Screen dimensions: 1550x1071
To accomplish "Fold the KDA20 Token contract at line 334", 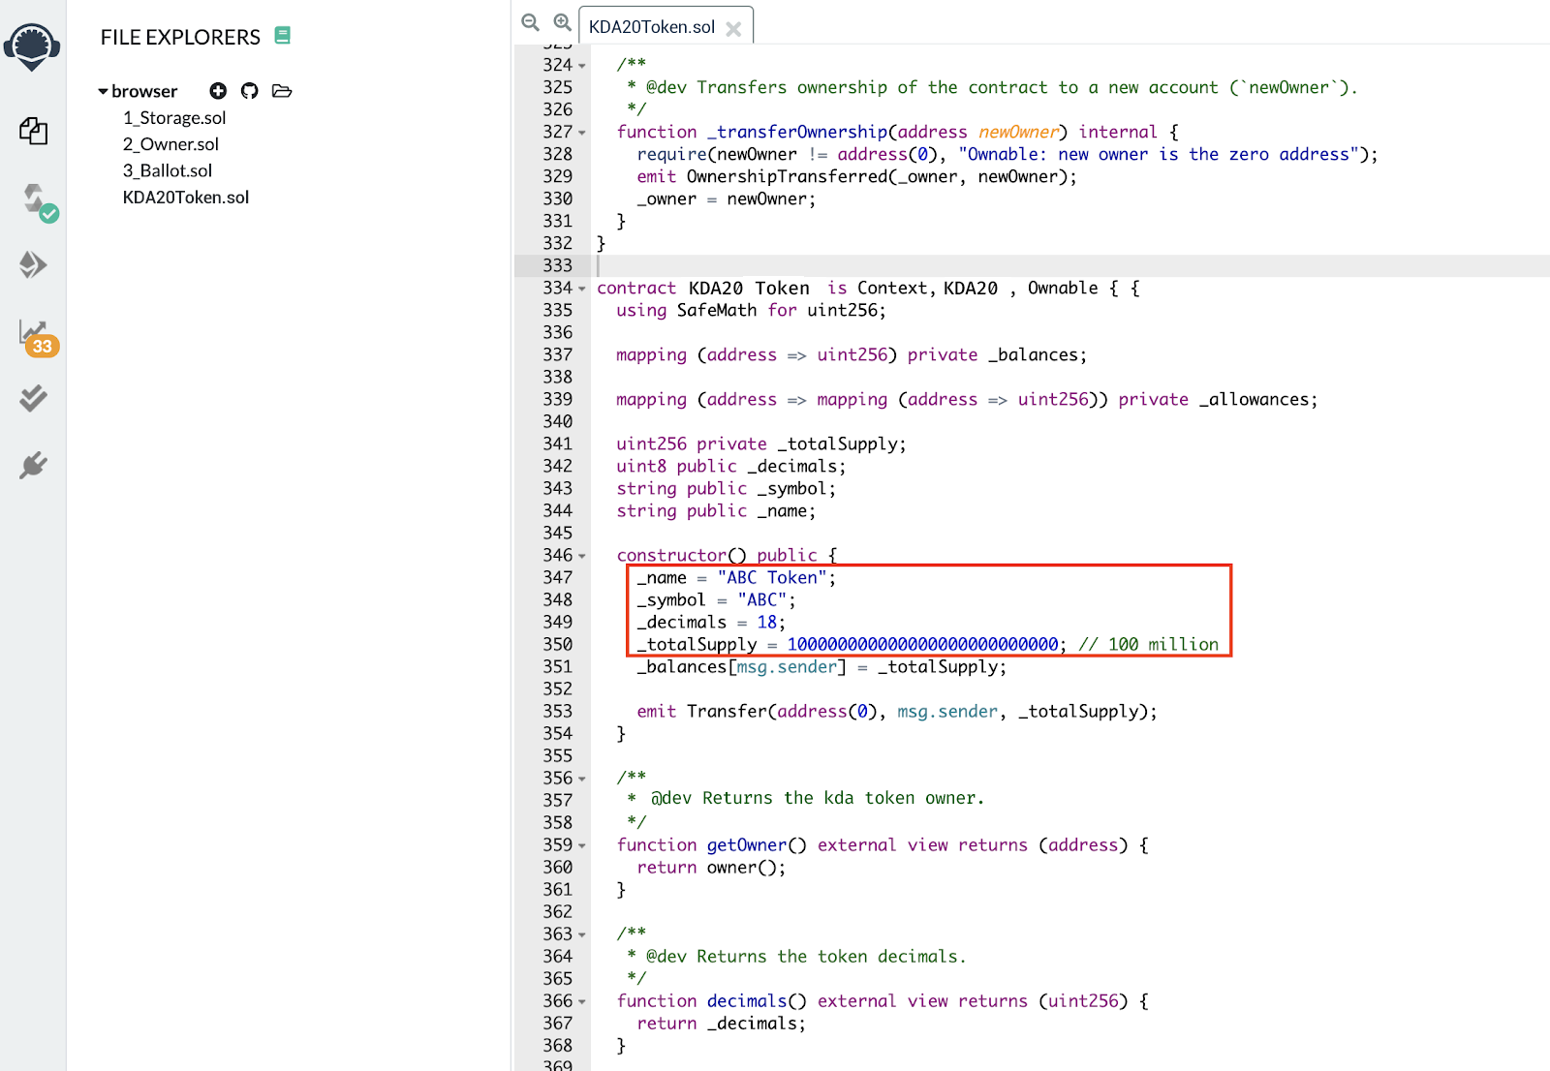I will [x=582, y=289].
